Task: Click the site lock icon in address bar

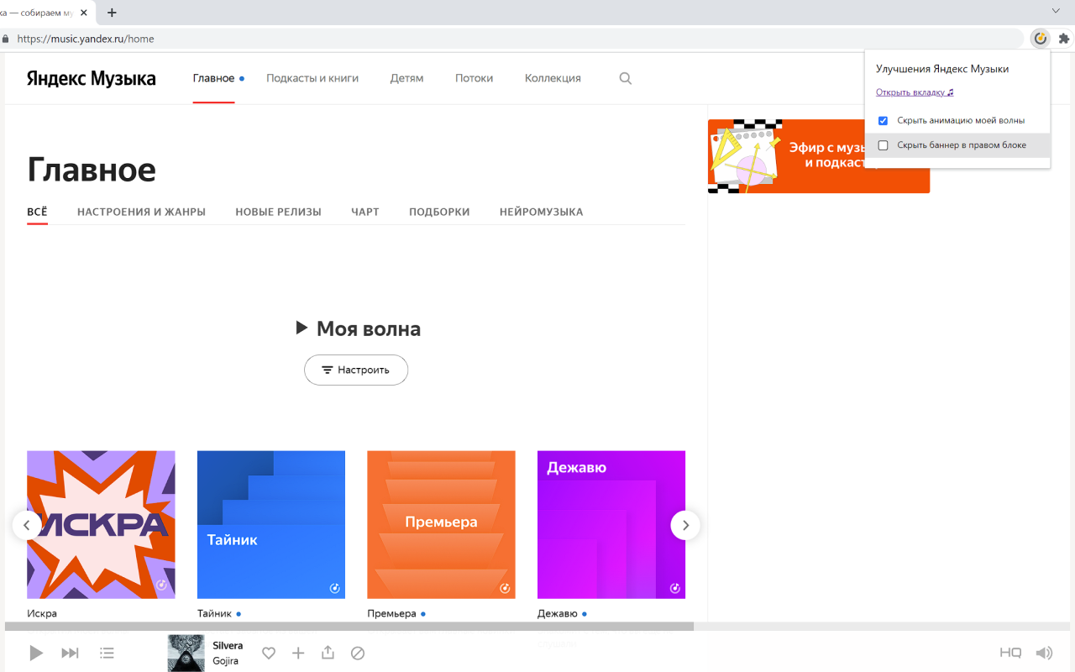Action: 6,39
